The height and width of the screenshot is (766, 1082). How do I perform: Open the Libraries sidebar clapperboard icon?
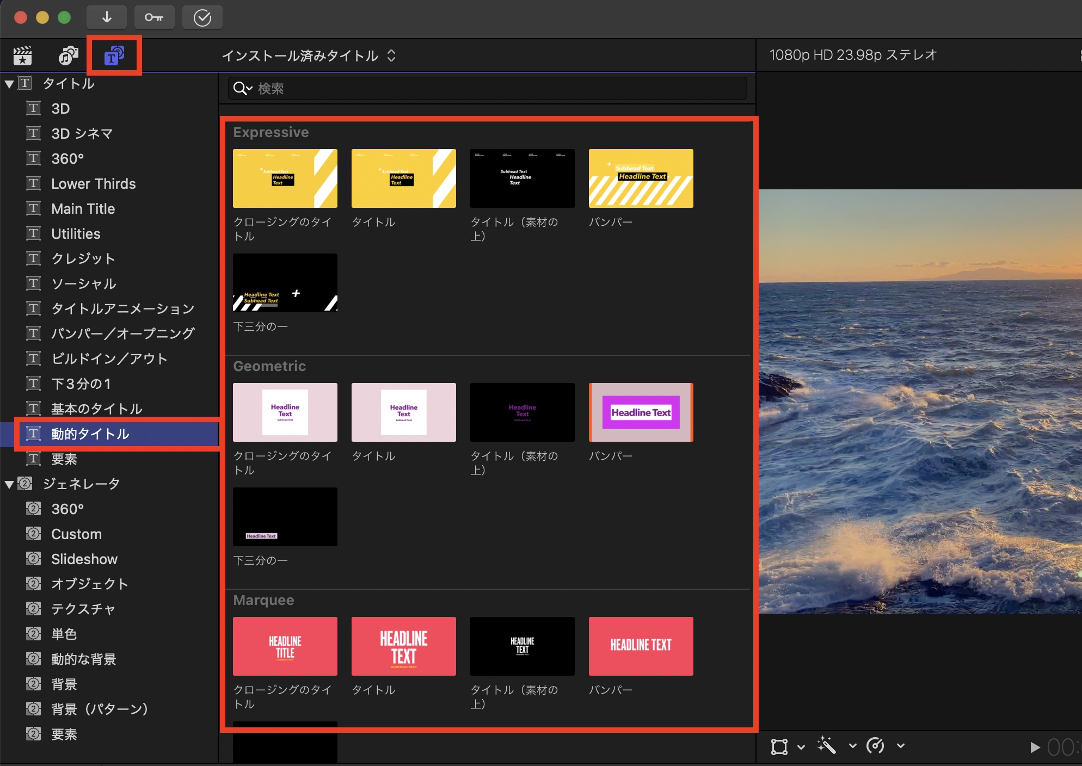click(x=23, y=55)
